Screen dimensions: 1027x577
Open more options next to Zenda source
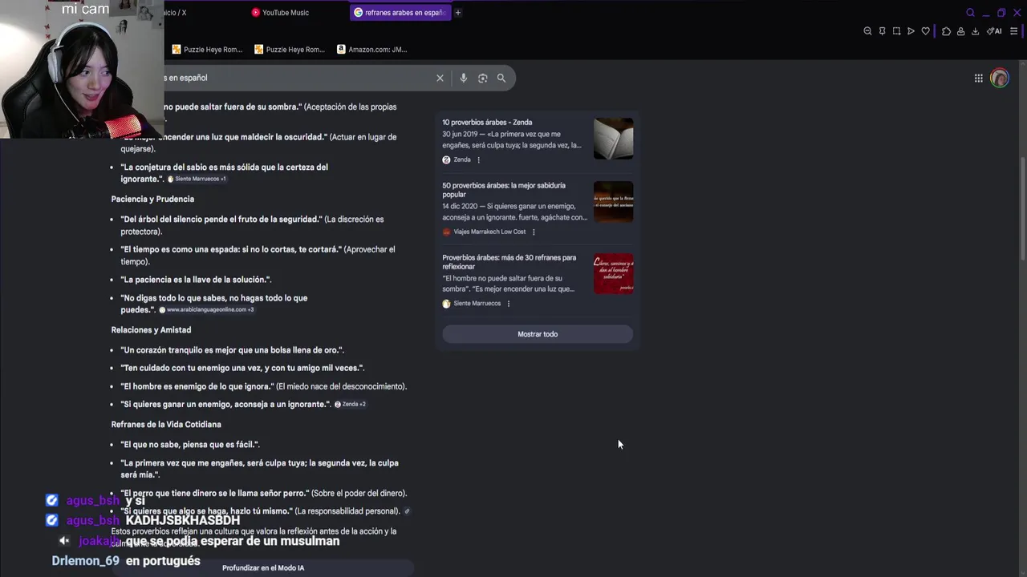click(x=478, y=159)
